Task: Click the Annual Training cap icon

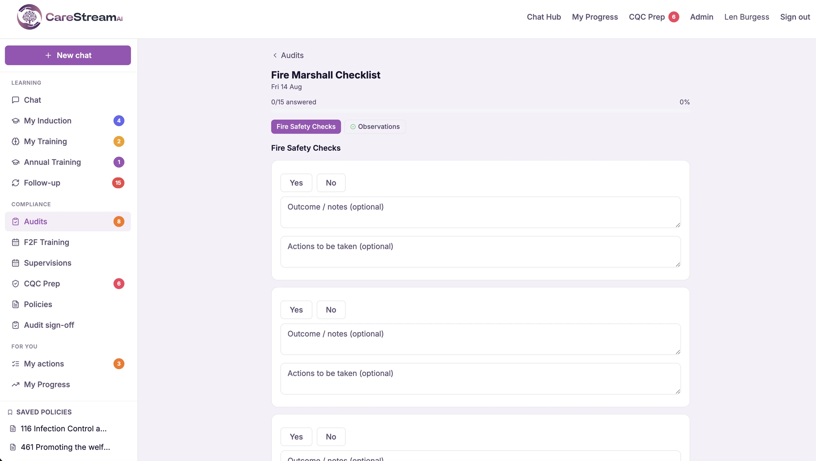Action: tap(15, 162)
